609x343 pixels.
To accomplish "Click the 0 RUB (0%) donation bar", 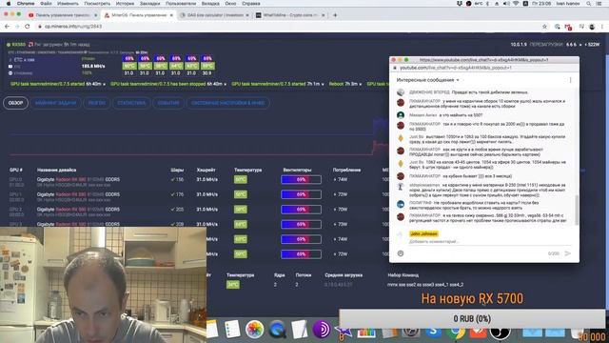I will 472,318.
